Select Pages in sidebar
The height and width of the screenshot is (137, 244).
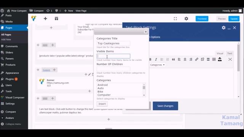coord(9,28)
